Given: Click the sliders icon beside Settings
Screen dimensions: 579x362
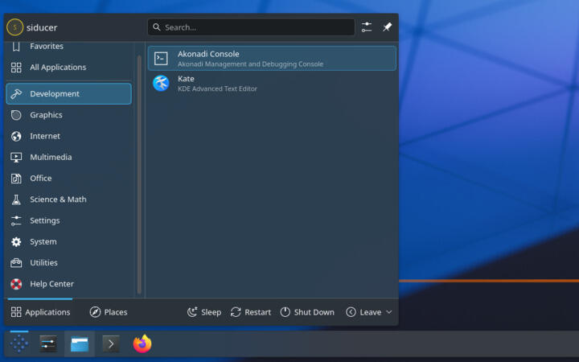Looking at the screenshot, I should click(x=16, y=220).
